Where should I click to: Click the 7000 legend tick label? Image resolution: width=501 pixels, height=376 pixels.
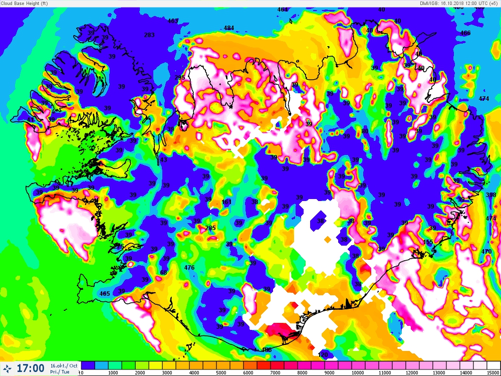point(276,373)
